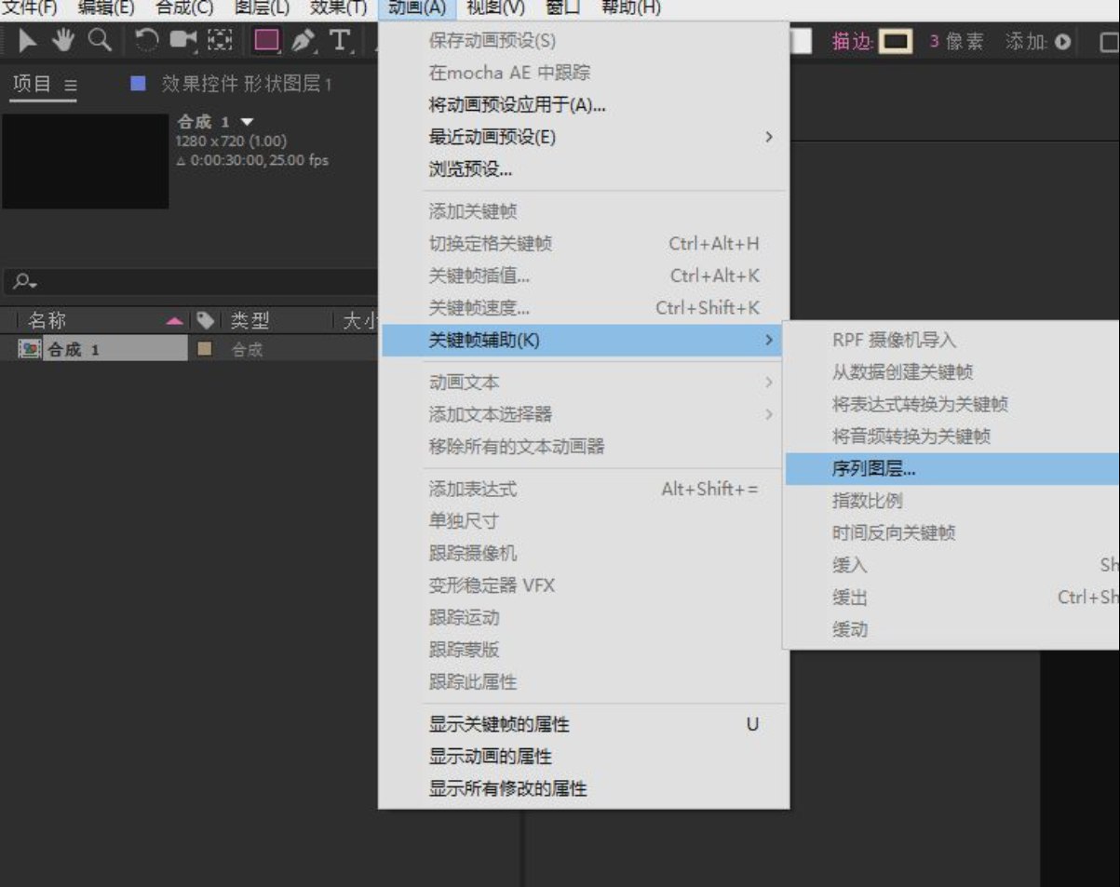Open the stroke color swatch 描边
Screen dimensions: 1120x887
pyautogui.click(x=896, y=42)
